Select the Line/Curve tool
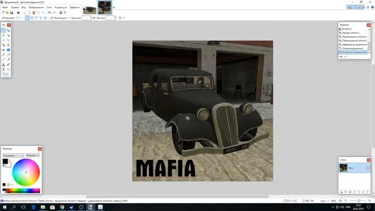Image resolution: width=375 pixels, height=211 pixels. (x=8, y=69)
